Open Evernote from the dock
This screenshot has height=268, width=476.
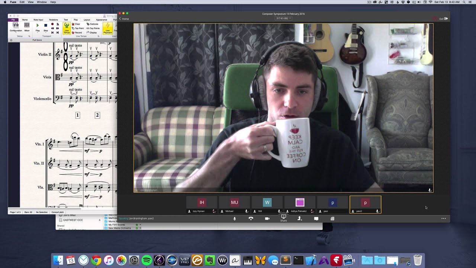[x=210, y=260]
